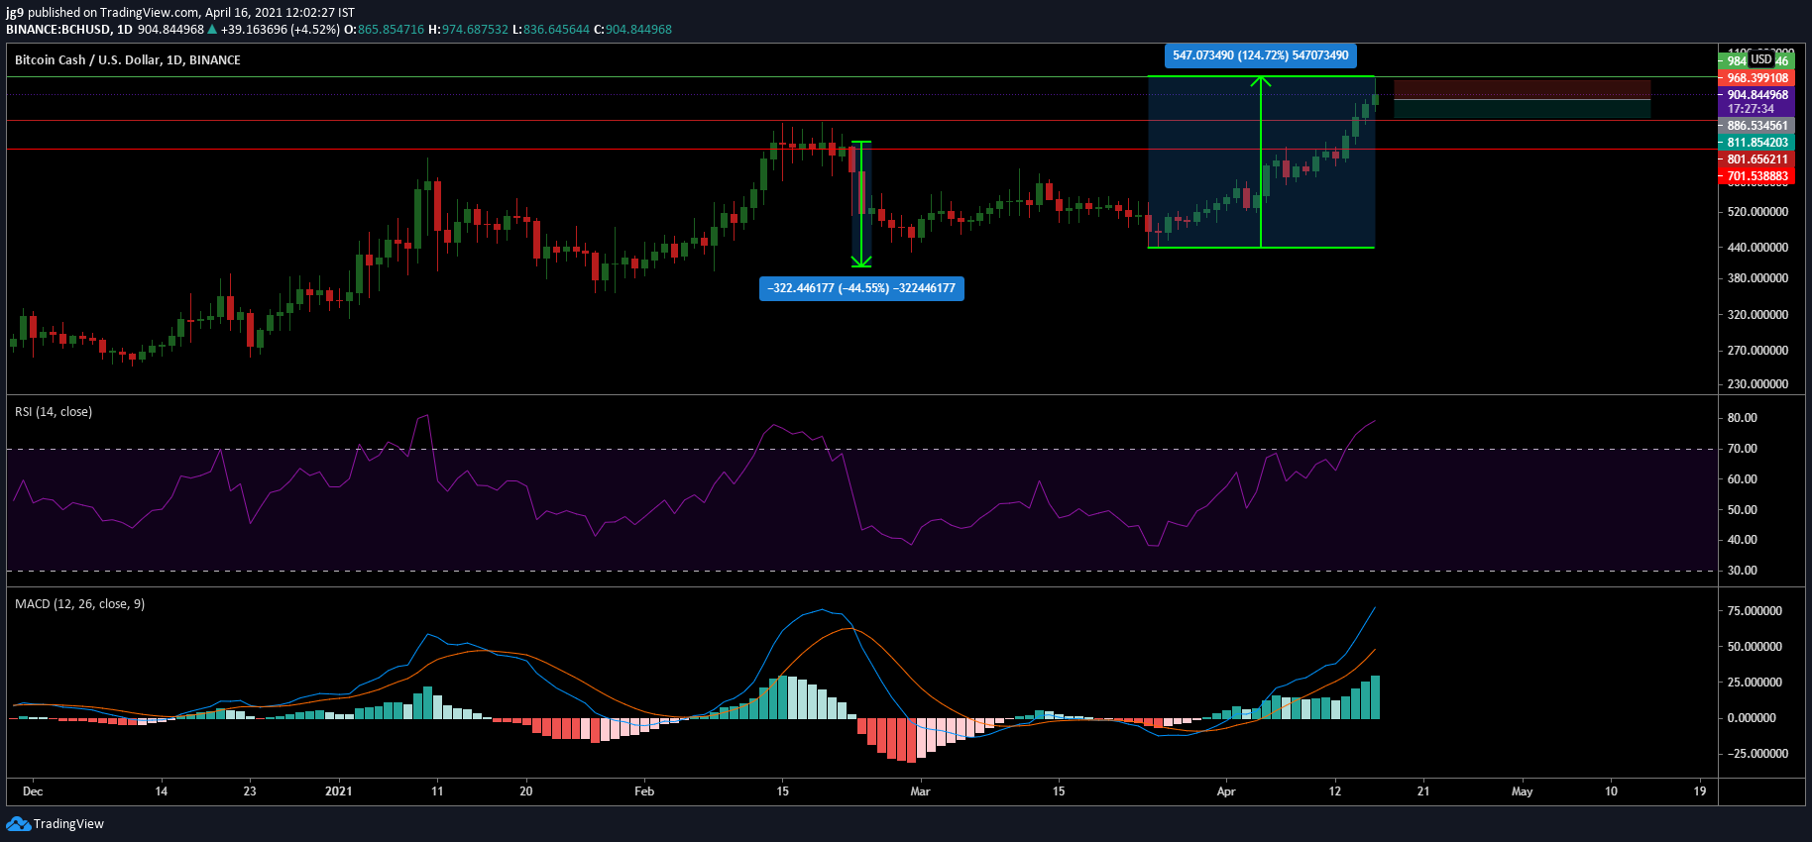Screen dimensions: 1812x842
Task: Click the 23 date label on time axis
Action: [250, 791]
